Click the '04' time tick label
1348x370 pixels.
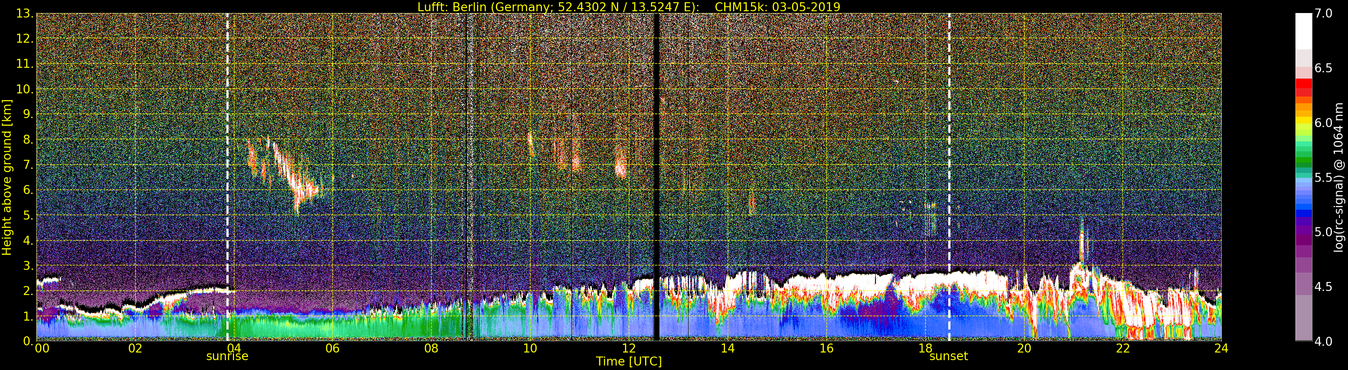234,348
